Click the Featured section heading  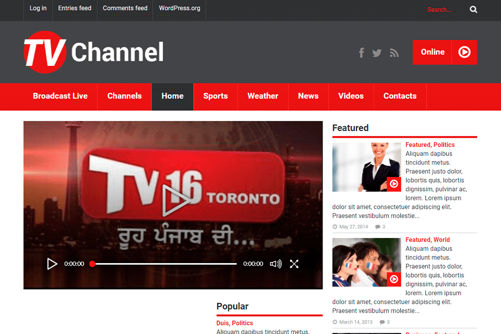click(350, 128)
